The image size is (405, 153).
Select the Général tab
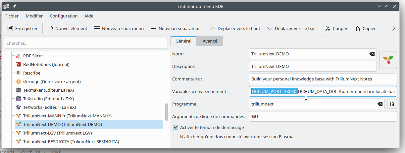pyautogui.click(x=183, y=41)
